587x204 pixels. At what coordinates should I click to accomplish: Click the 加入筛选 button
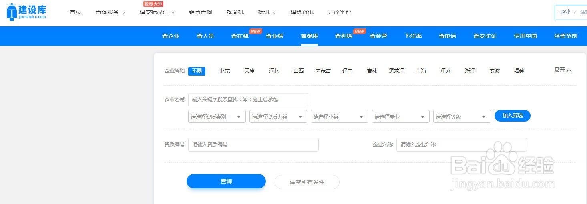click(x=513, y=116)
